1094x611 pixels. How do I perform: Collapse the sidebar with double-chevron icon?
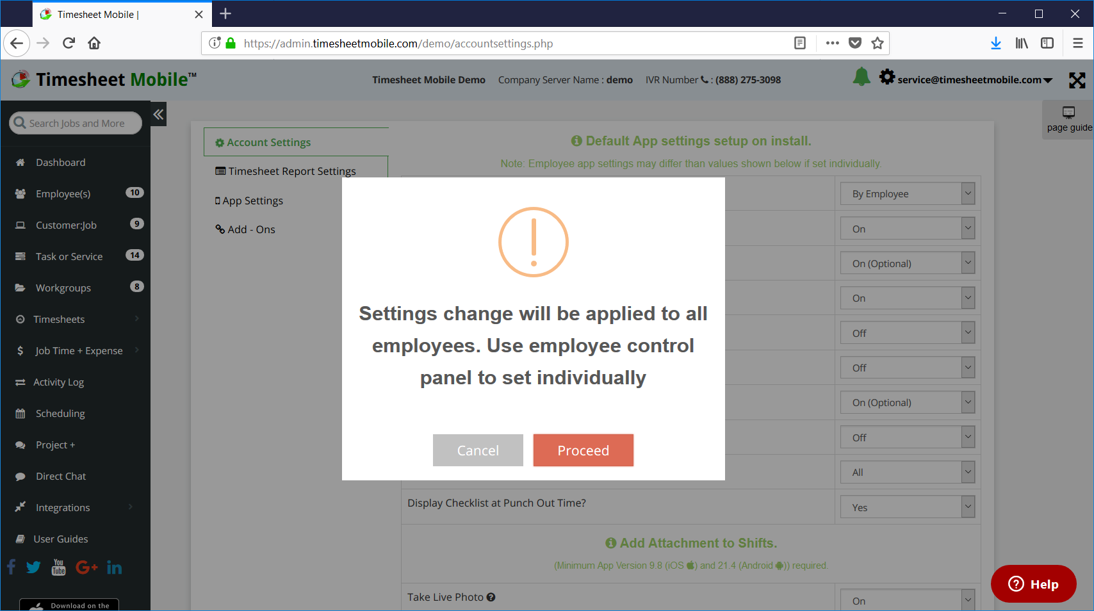coord(158,115)
